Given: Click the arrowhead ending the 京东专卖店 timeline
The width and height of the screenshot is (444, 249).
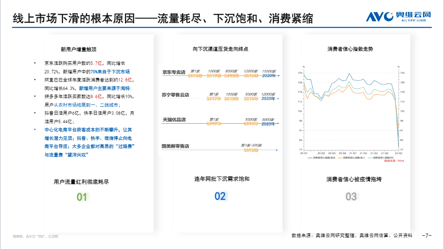Looking at the screenshot, I should [278, 76].
